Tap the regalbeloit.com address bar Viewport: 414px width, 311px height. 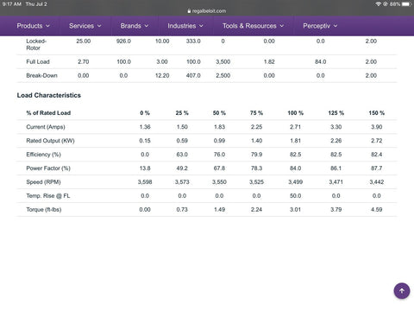pyautogui.click(x=207, y=11)
